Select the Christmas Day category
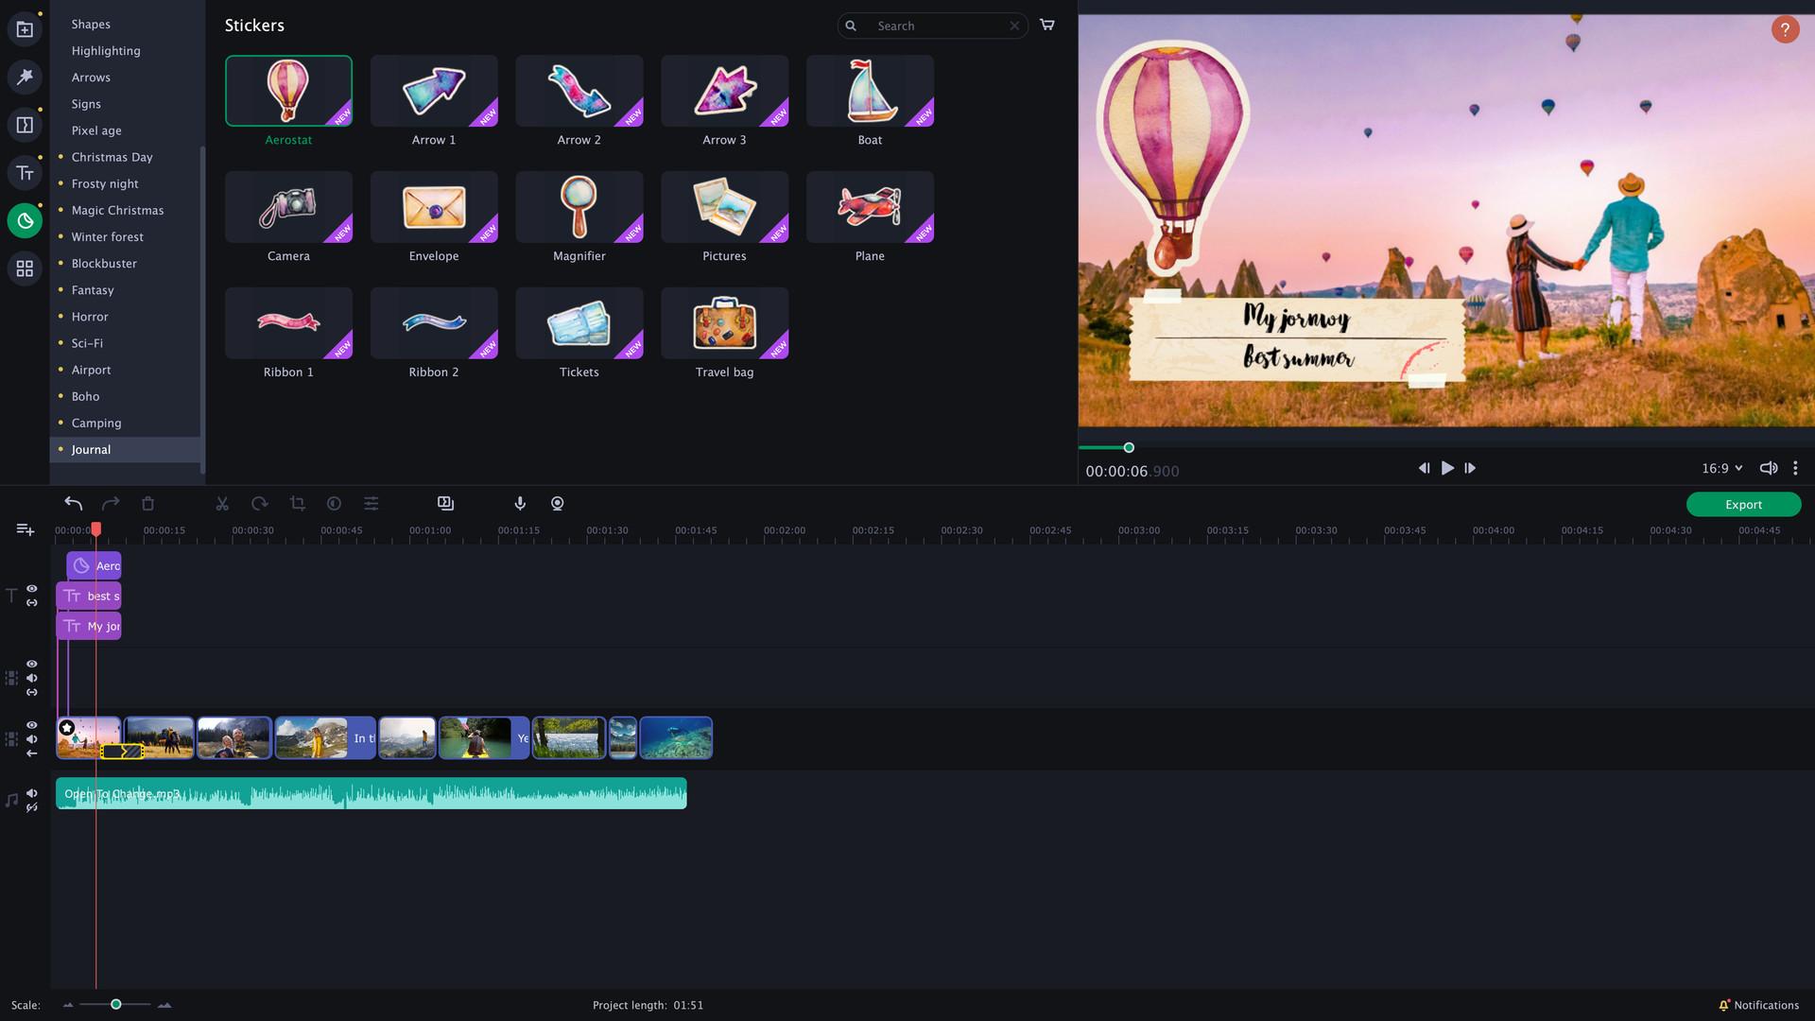The image size is (1815, 1021). 112,157
